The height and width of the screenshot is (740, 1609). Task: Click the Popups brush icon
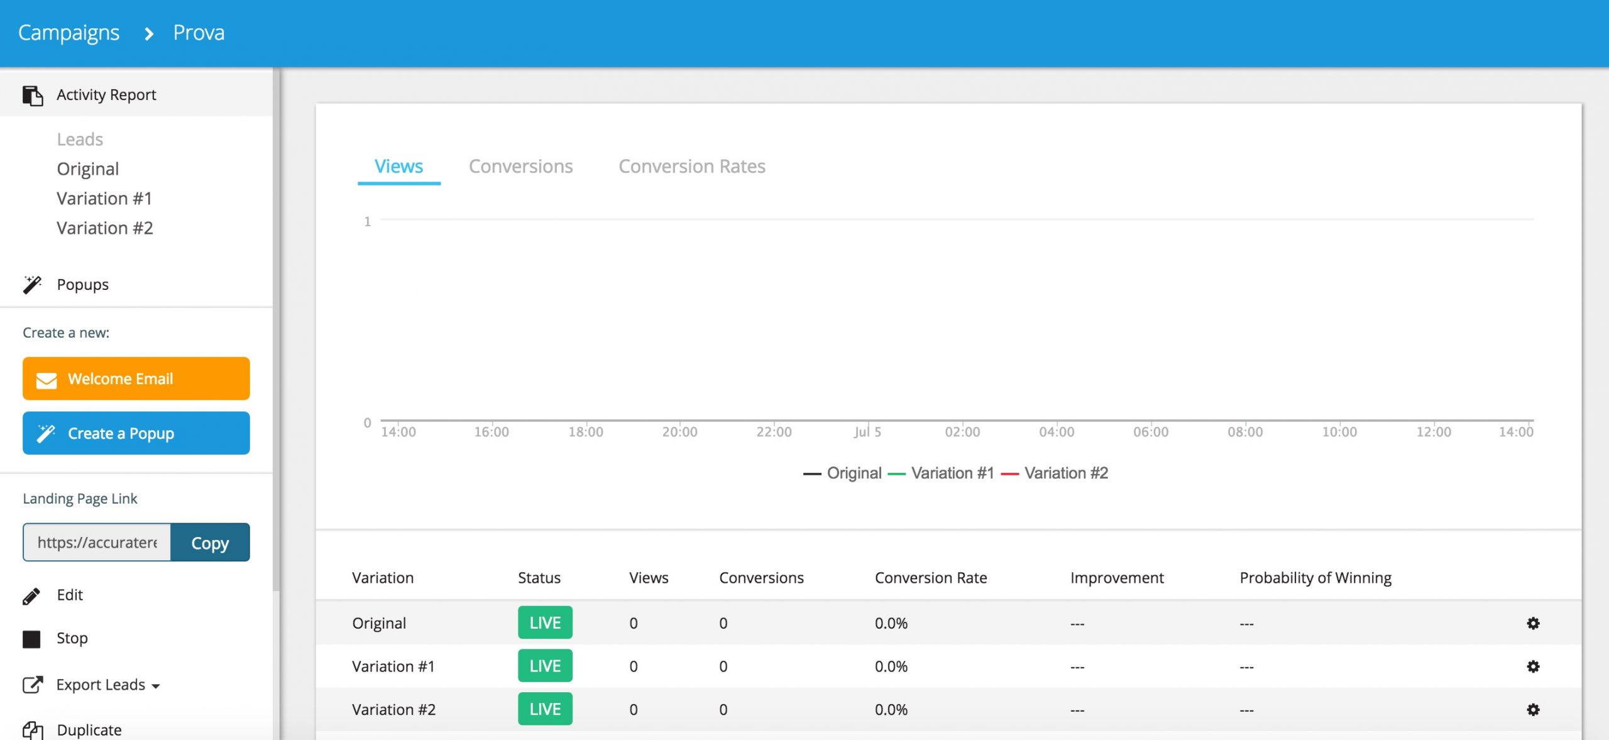(30, 284)
